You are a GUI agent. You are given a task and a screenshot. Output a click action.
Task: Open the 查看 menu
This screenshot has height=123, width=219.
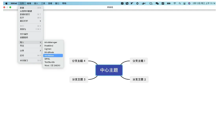pos(50,3)
